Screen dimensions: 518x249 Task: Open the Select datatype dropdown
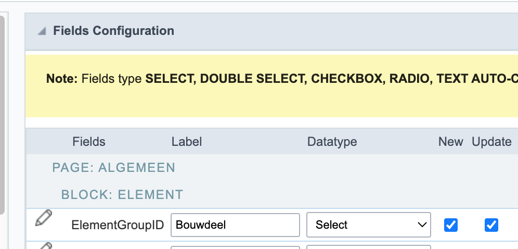coord(369,225)
